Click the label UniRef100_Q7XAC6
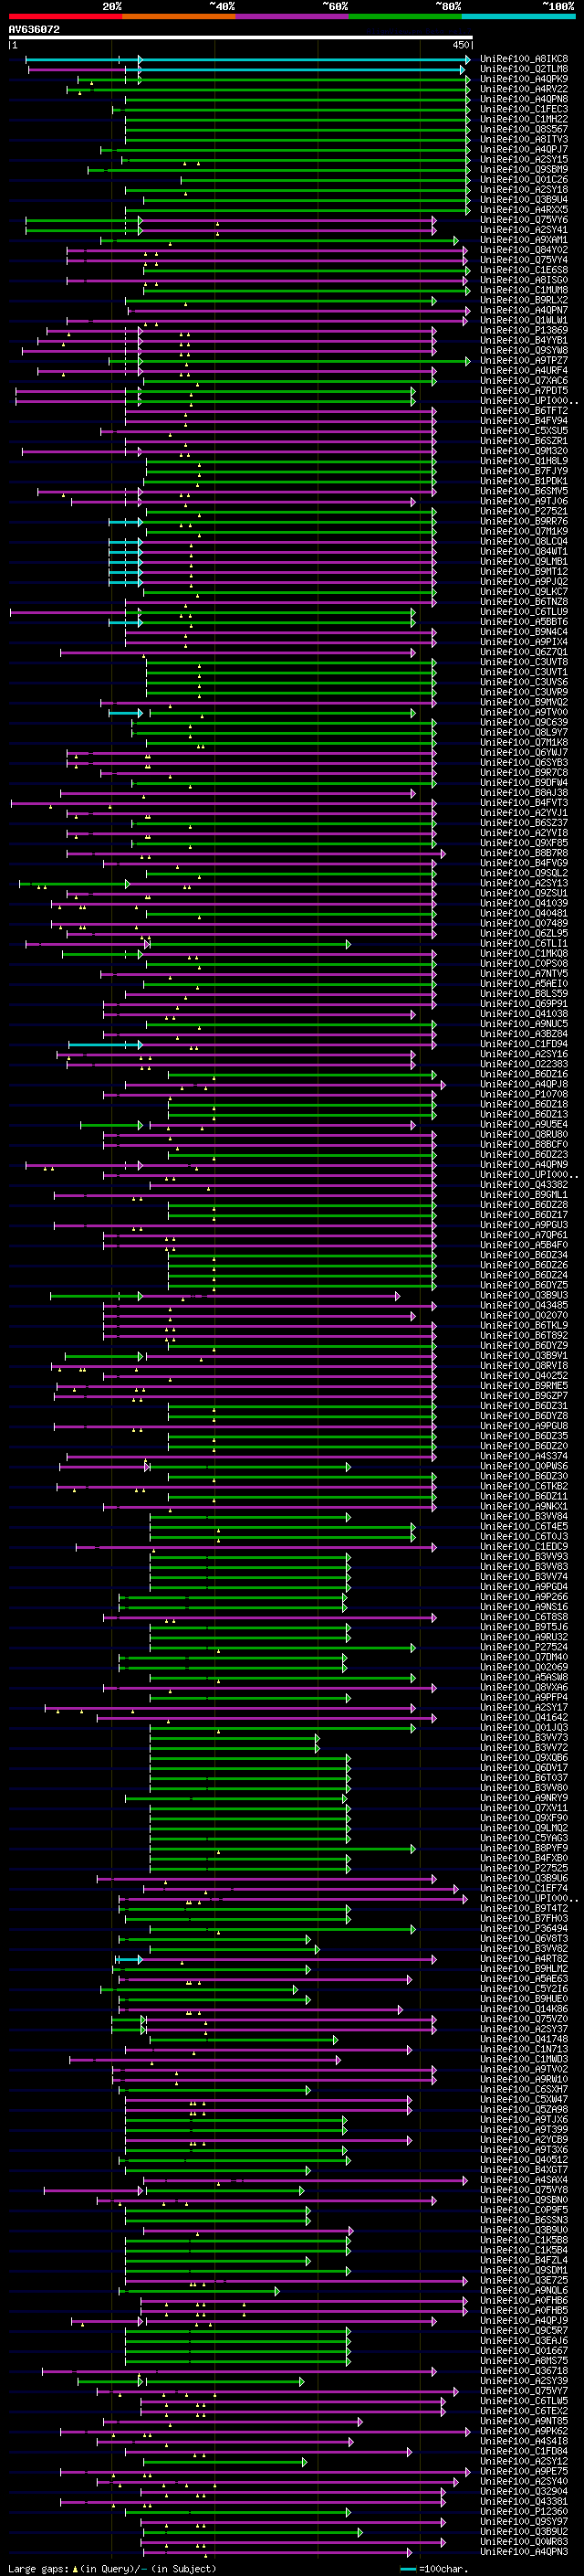The width and height of the screenshot is (584, 2576). point(524,381)
